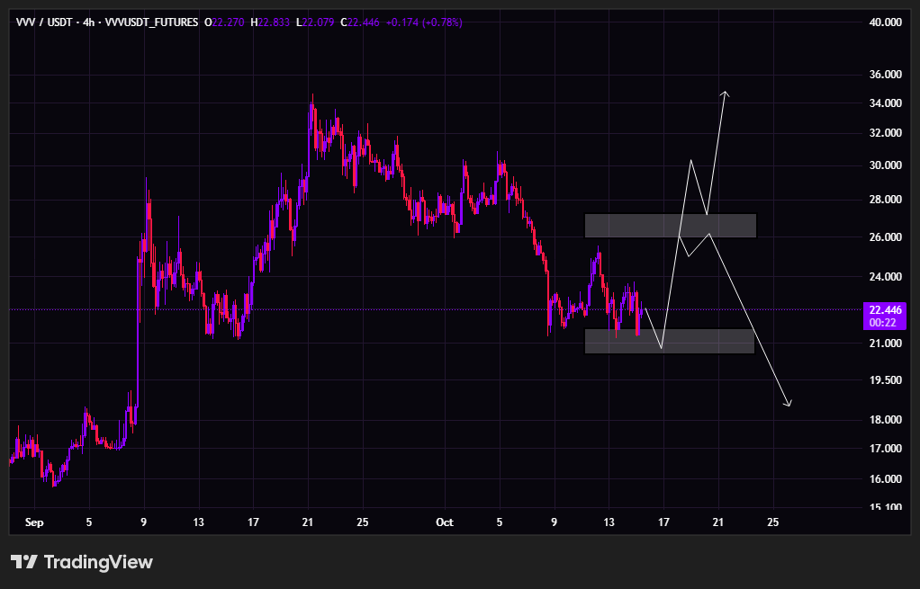The image size is (920, 589).
Task: Click the 34.000 price axis label
Action: tap(886, 103)
